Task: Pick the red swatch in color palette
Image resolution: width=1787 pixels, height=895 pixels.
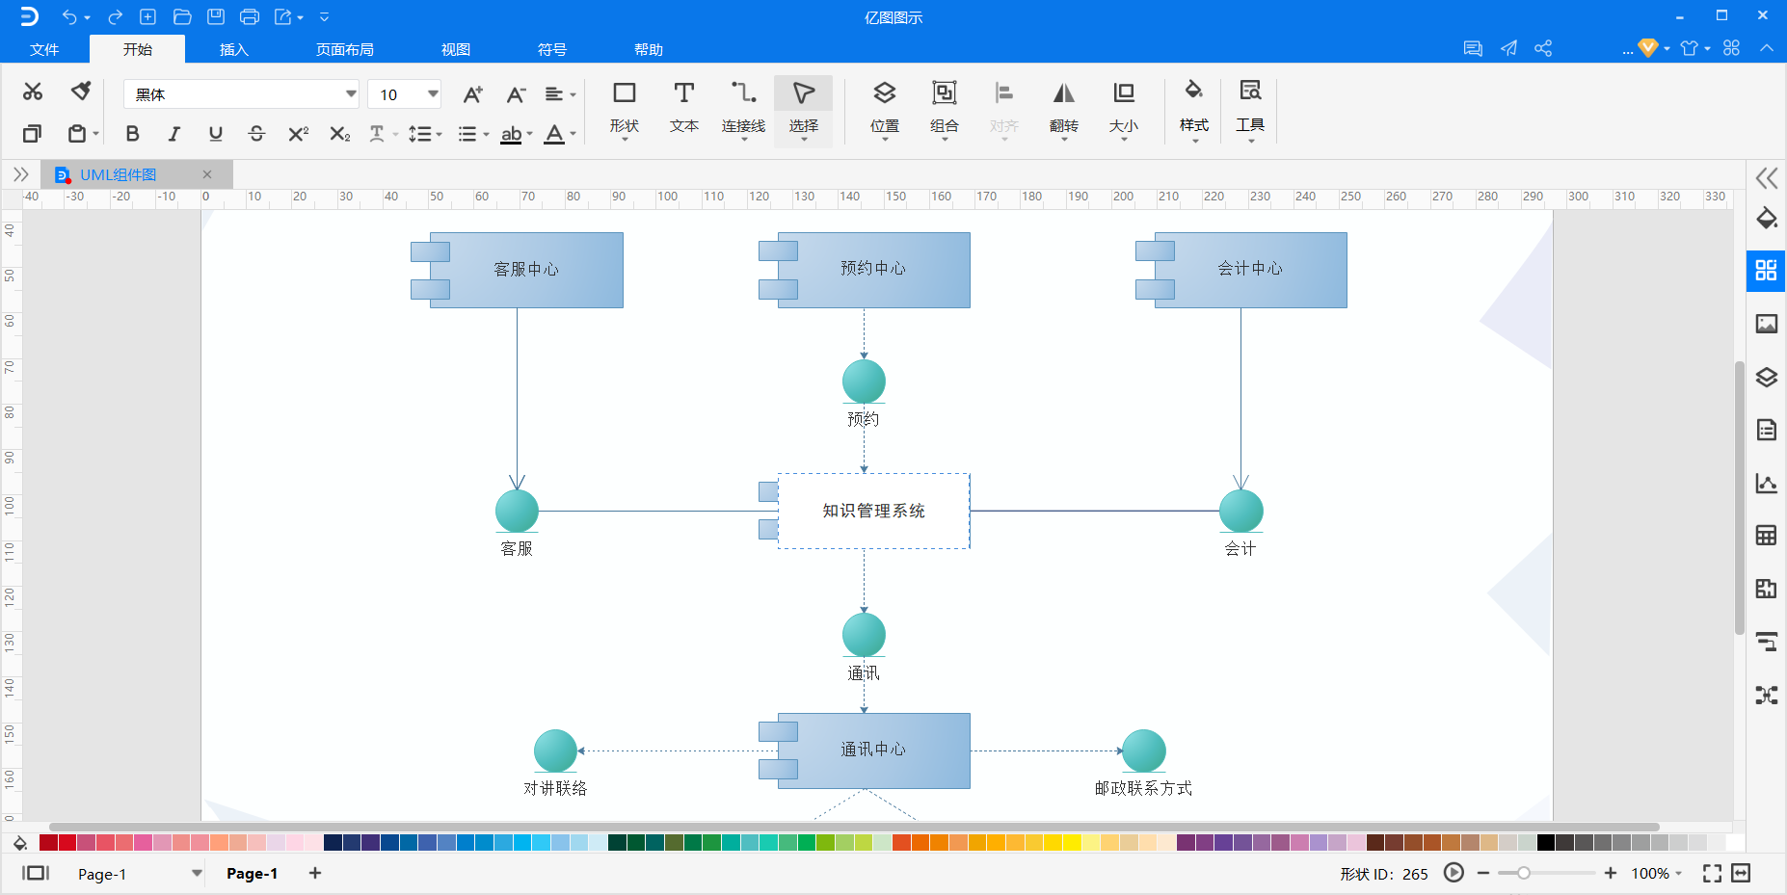Action: coord(67,843)
